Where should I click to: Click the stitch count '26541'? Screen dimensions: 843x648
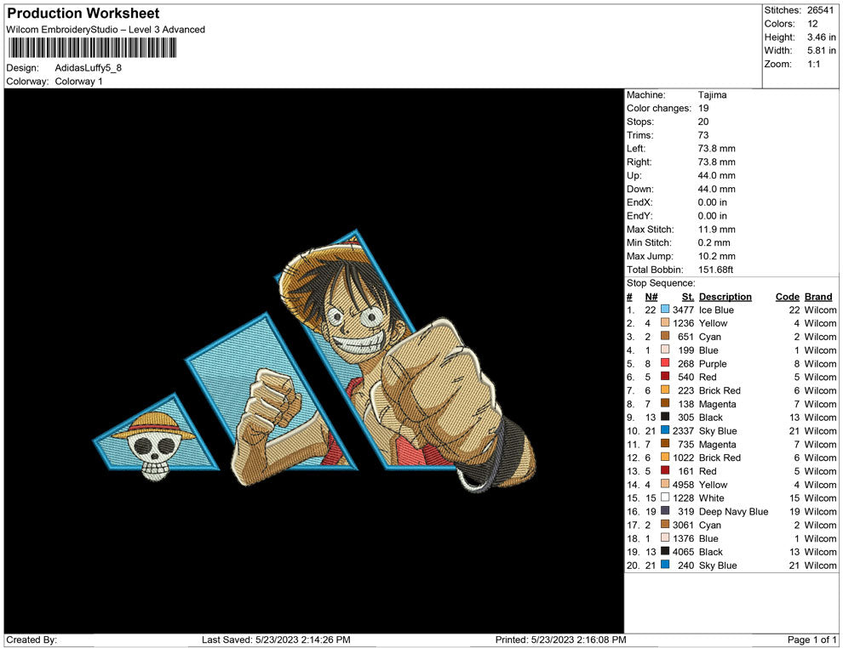[x=820, y=10]
